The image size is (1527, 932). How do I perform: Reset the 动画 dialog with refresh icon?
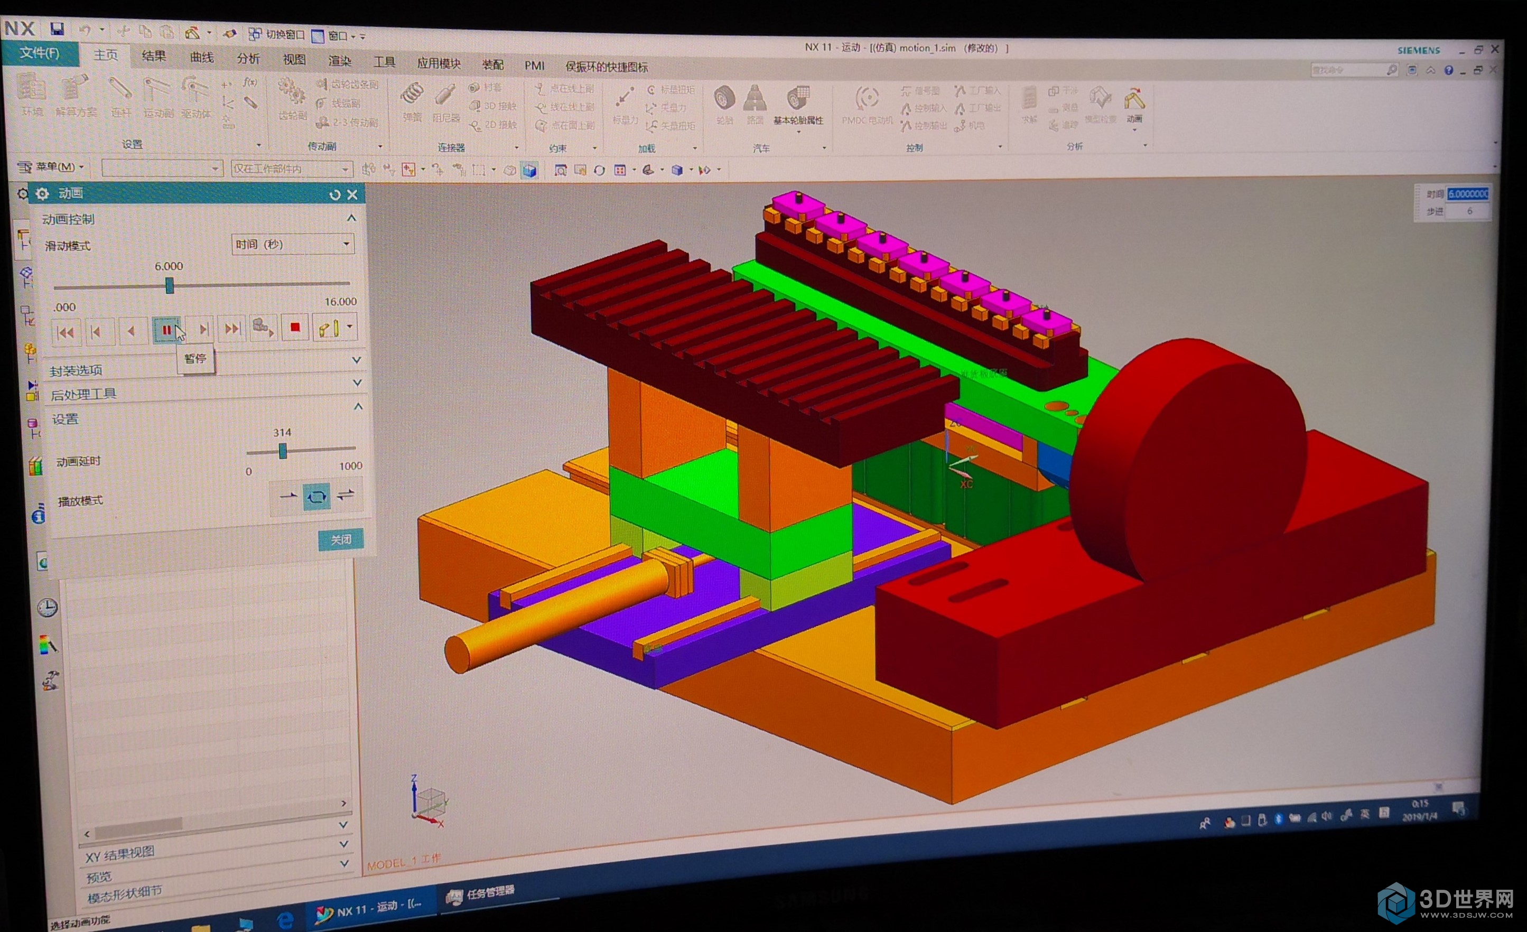point(334,194)
